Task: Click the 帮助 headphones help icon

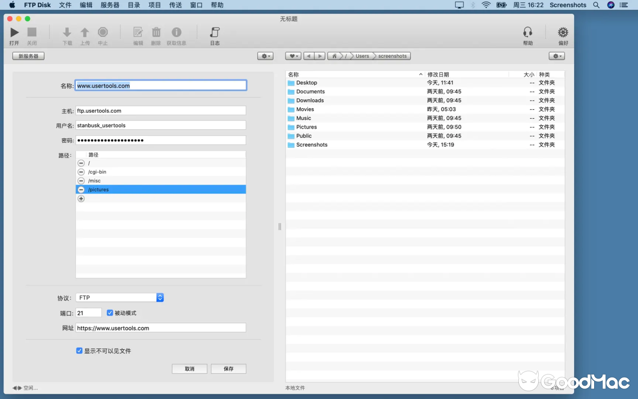Action: pyautogui.click(x=528, y=33)
